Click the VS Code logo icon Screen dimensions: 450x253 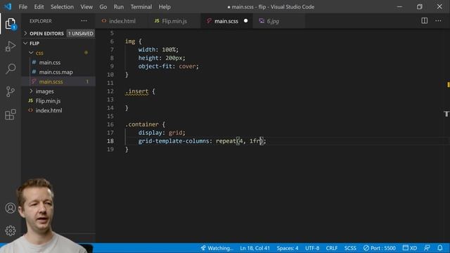point(8,6)
